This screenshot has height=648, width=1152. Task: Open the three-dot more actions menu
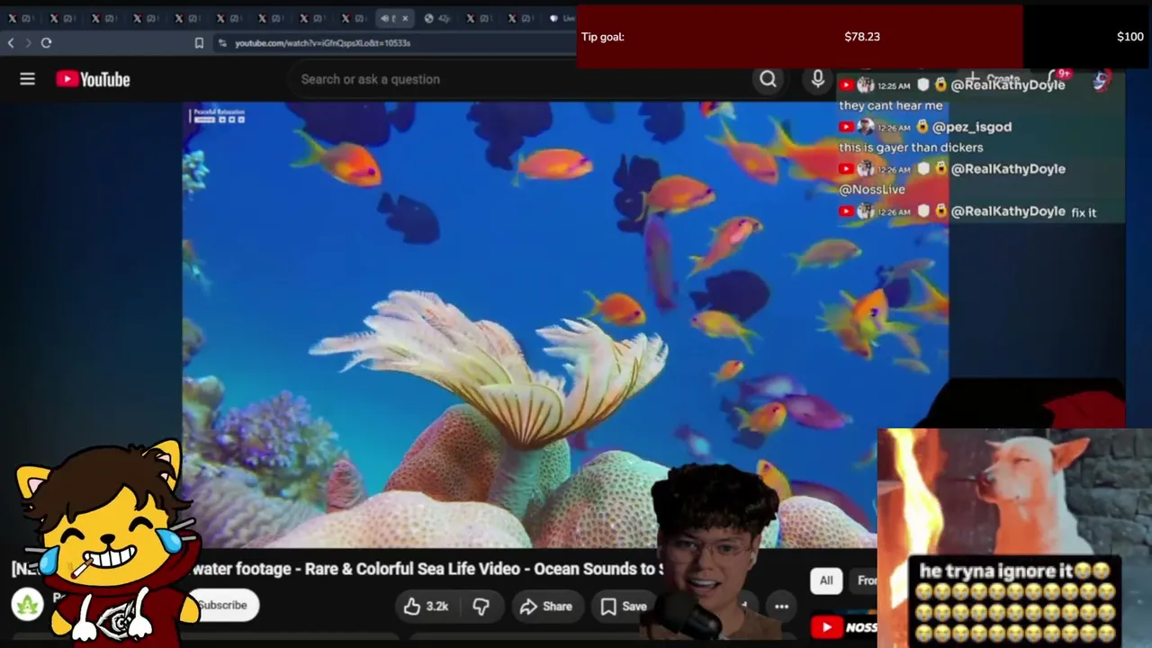781,607
